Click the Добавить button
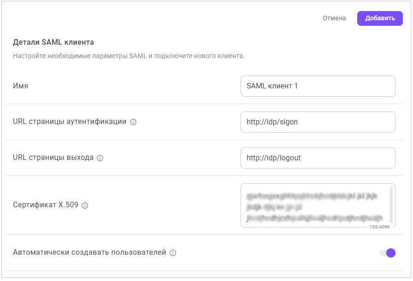 (379, 18)
